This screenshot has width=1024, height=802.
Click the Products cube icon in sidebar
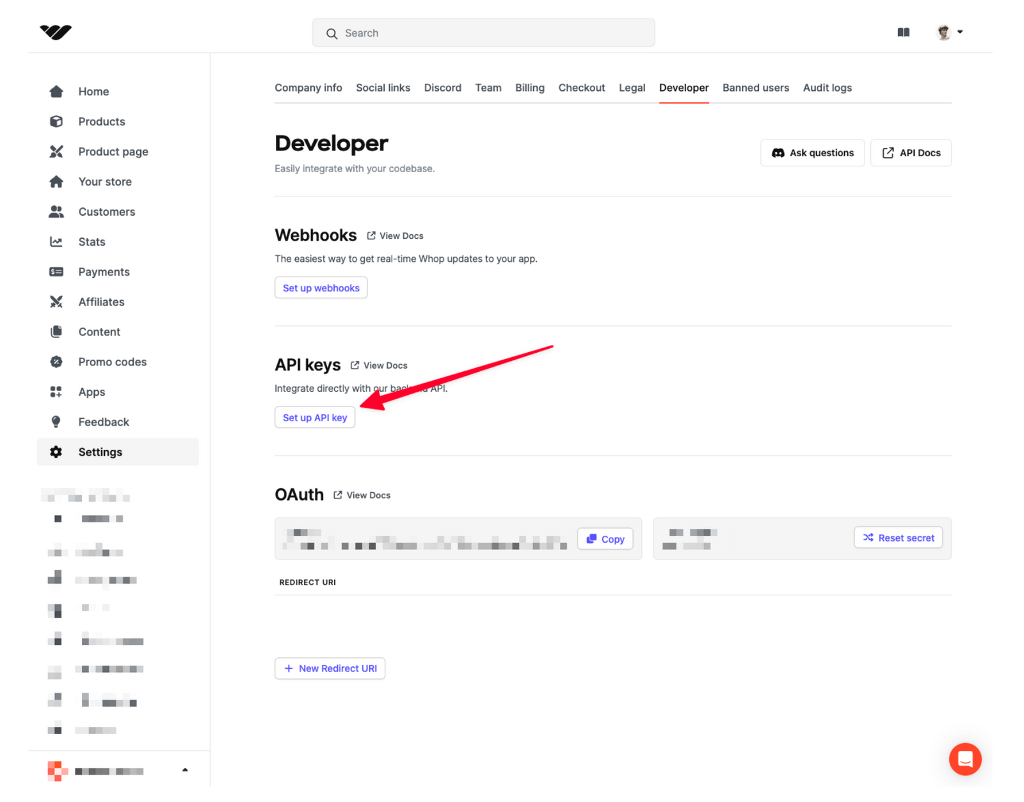56,122
